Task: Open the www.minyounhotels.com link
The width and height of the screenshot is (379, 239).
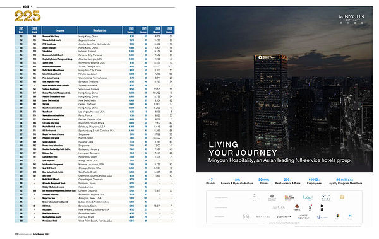Action: [x=284, y=223]
